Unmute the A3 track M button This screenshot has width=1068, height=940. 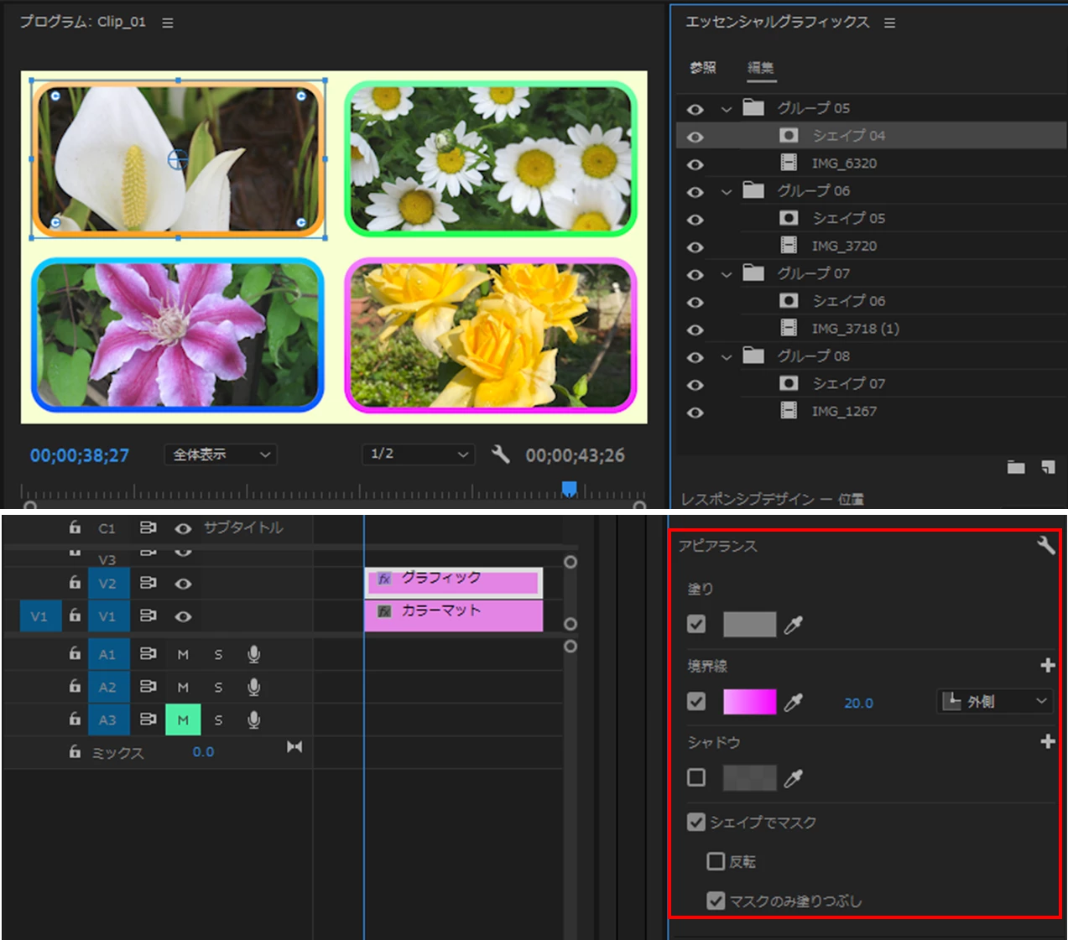point(183,719)
